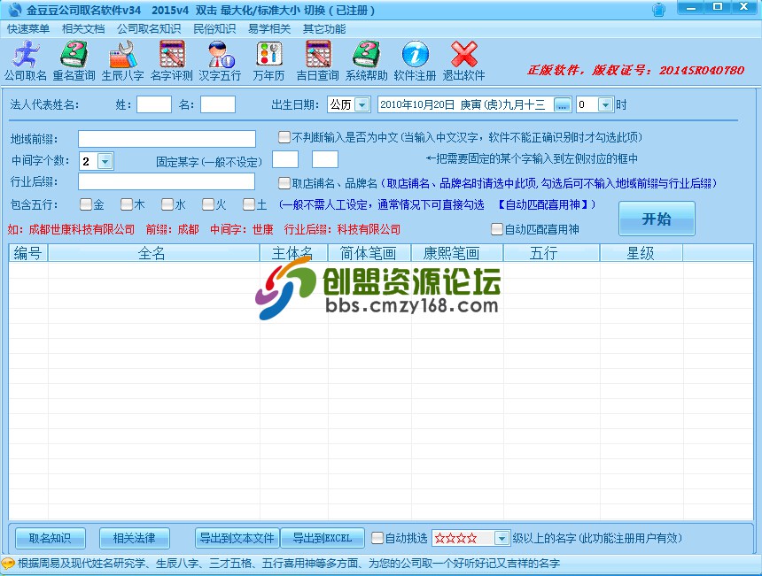The image size is (762, 576).
Task: Click the 相关法律 button
Action: 134,538
